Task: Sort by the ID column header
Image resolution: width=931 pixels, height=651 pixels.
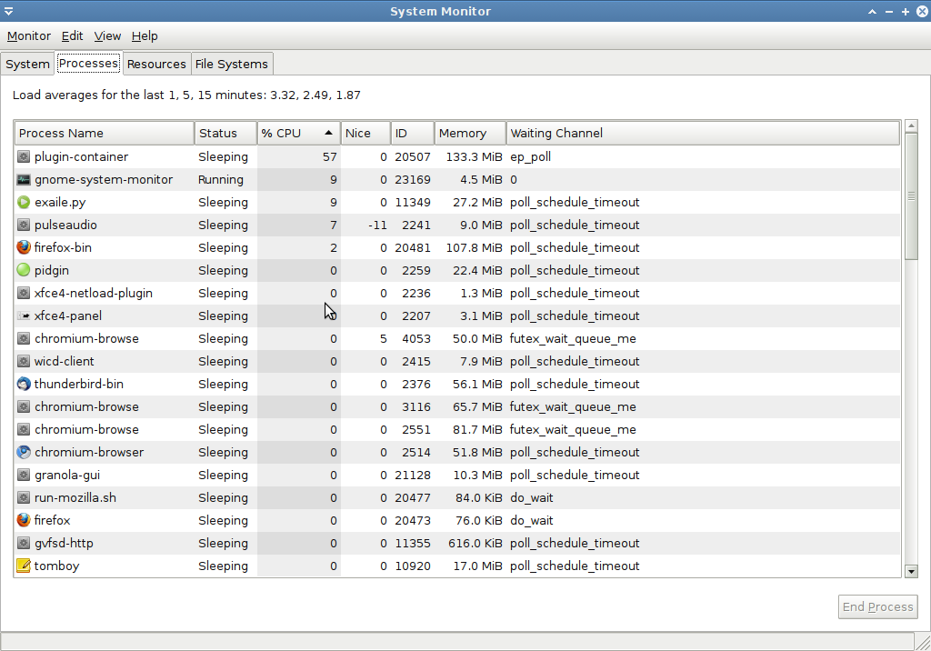Action: pos(413,133)
